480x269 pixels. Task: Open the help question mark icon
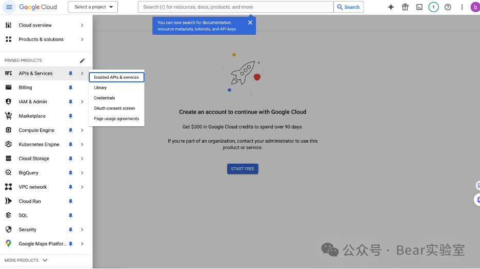coord(448,7)
